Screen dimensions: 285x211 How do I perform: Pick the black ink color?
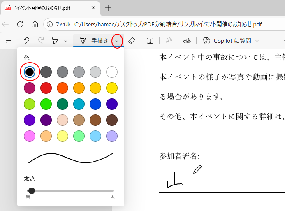click(30, 72)
